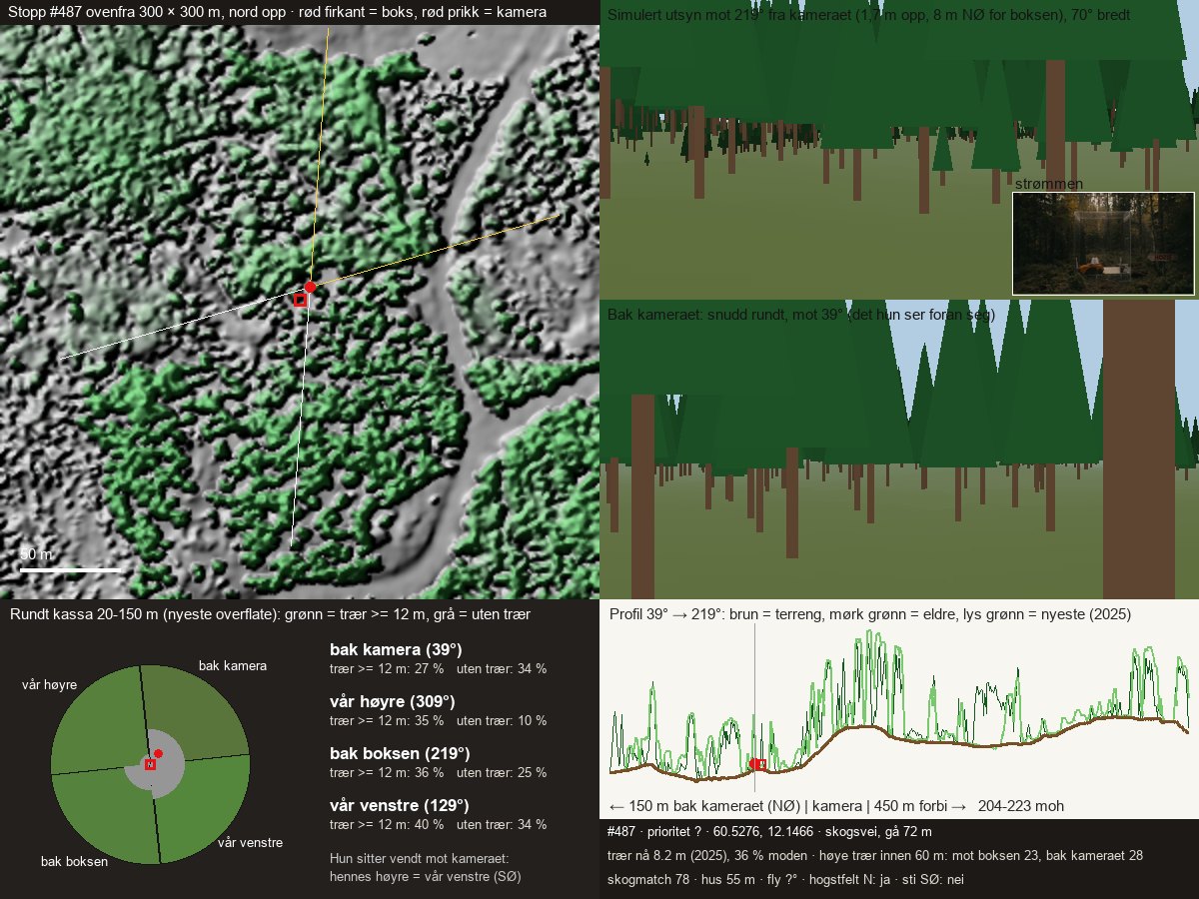
Task: Click the 50 m scale bar label
Action: tap(36, 553)
